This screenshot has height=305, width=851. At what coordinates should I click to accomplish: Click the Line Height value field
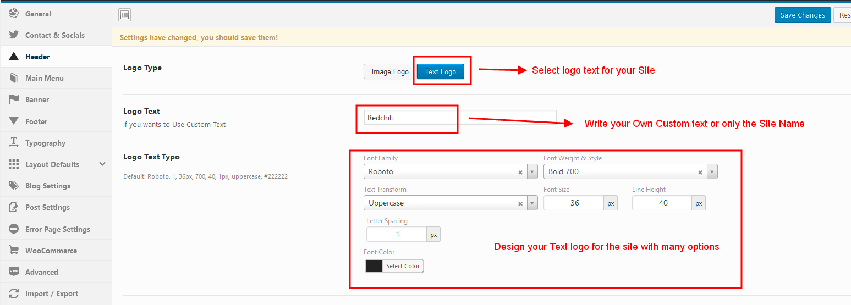point(662,203)
